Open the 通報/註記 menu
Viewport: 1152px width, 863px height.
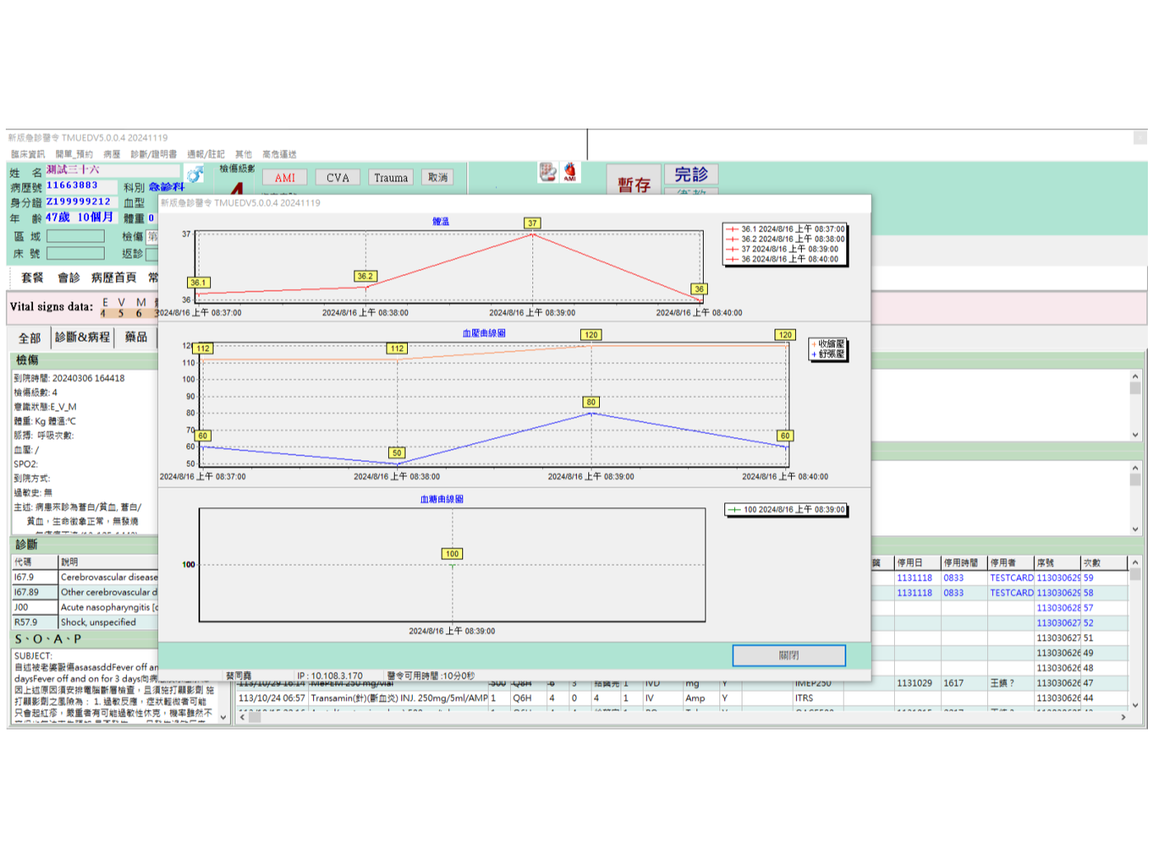point(206,154)
